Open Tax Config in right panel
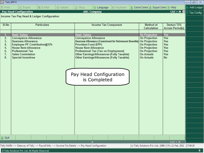 point(194,13)
